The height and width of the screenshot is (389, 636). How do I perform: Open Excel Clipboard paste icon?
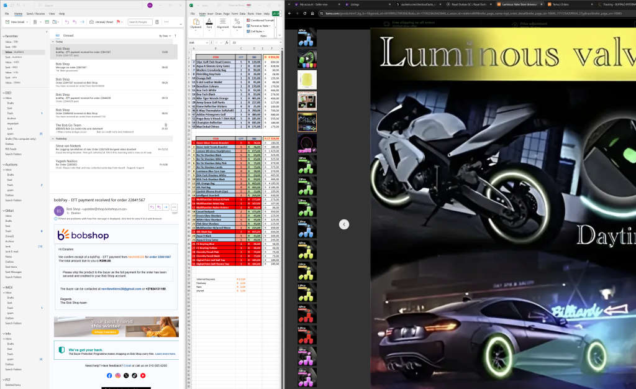coord(196,22)
